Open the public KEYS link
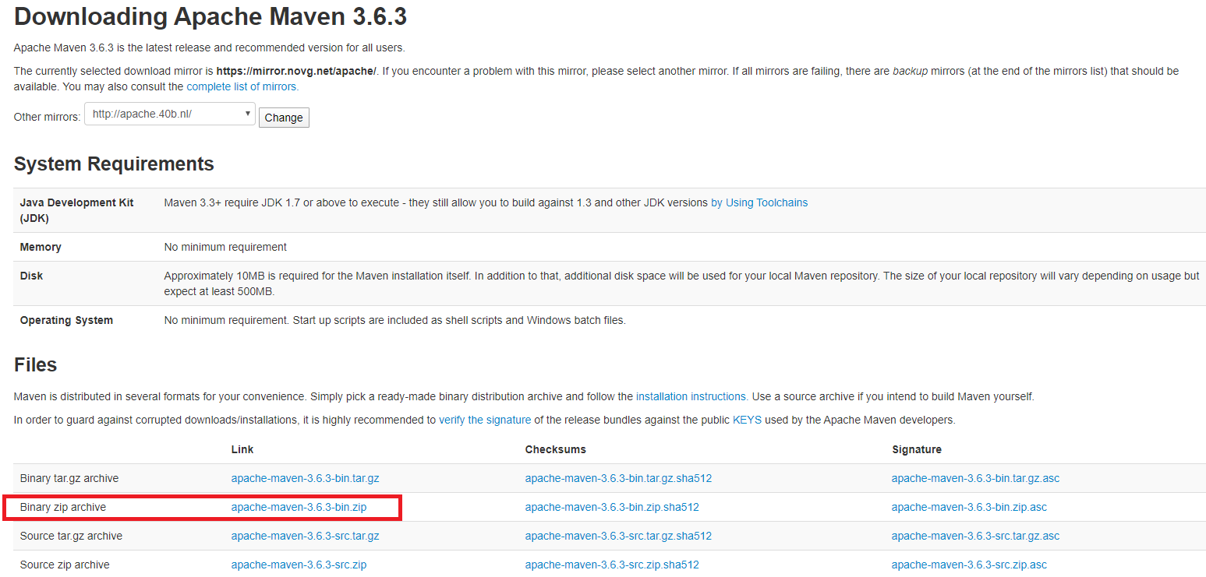The width and height of the screenshot is (1206, 577). click(747, 420)
